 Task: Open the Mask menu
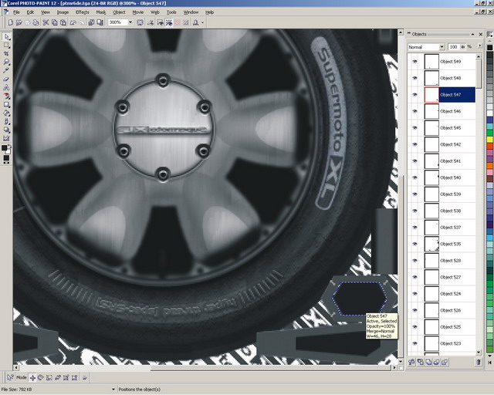tap(101, 12)
